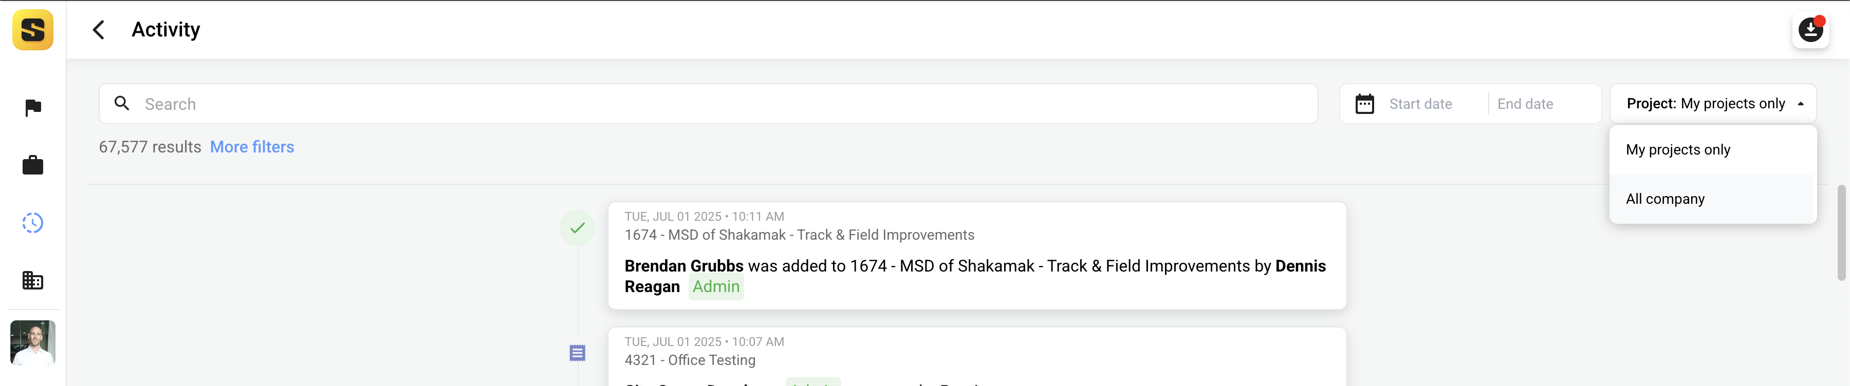This screenshot has width=1850, height=386.
Task: Click the purple receipt icon on Office Testing activity
Action: [x=577, y=352]
